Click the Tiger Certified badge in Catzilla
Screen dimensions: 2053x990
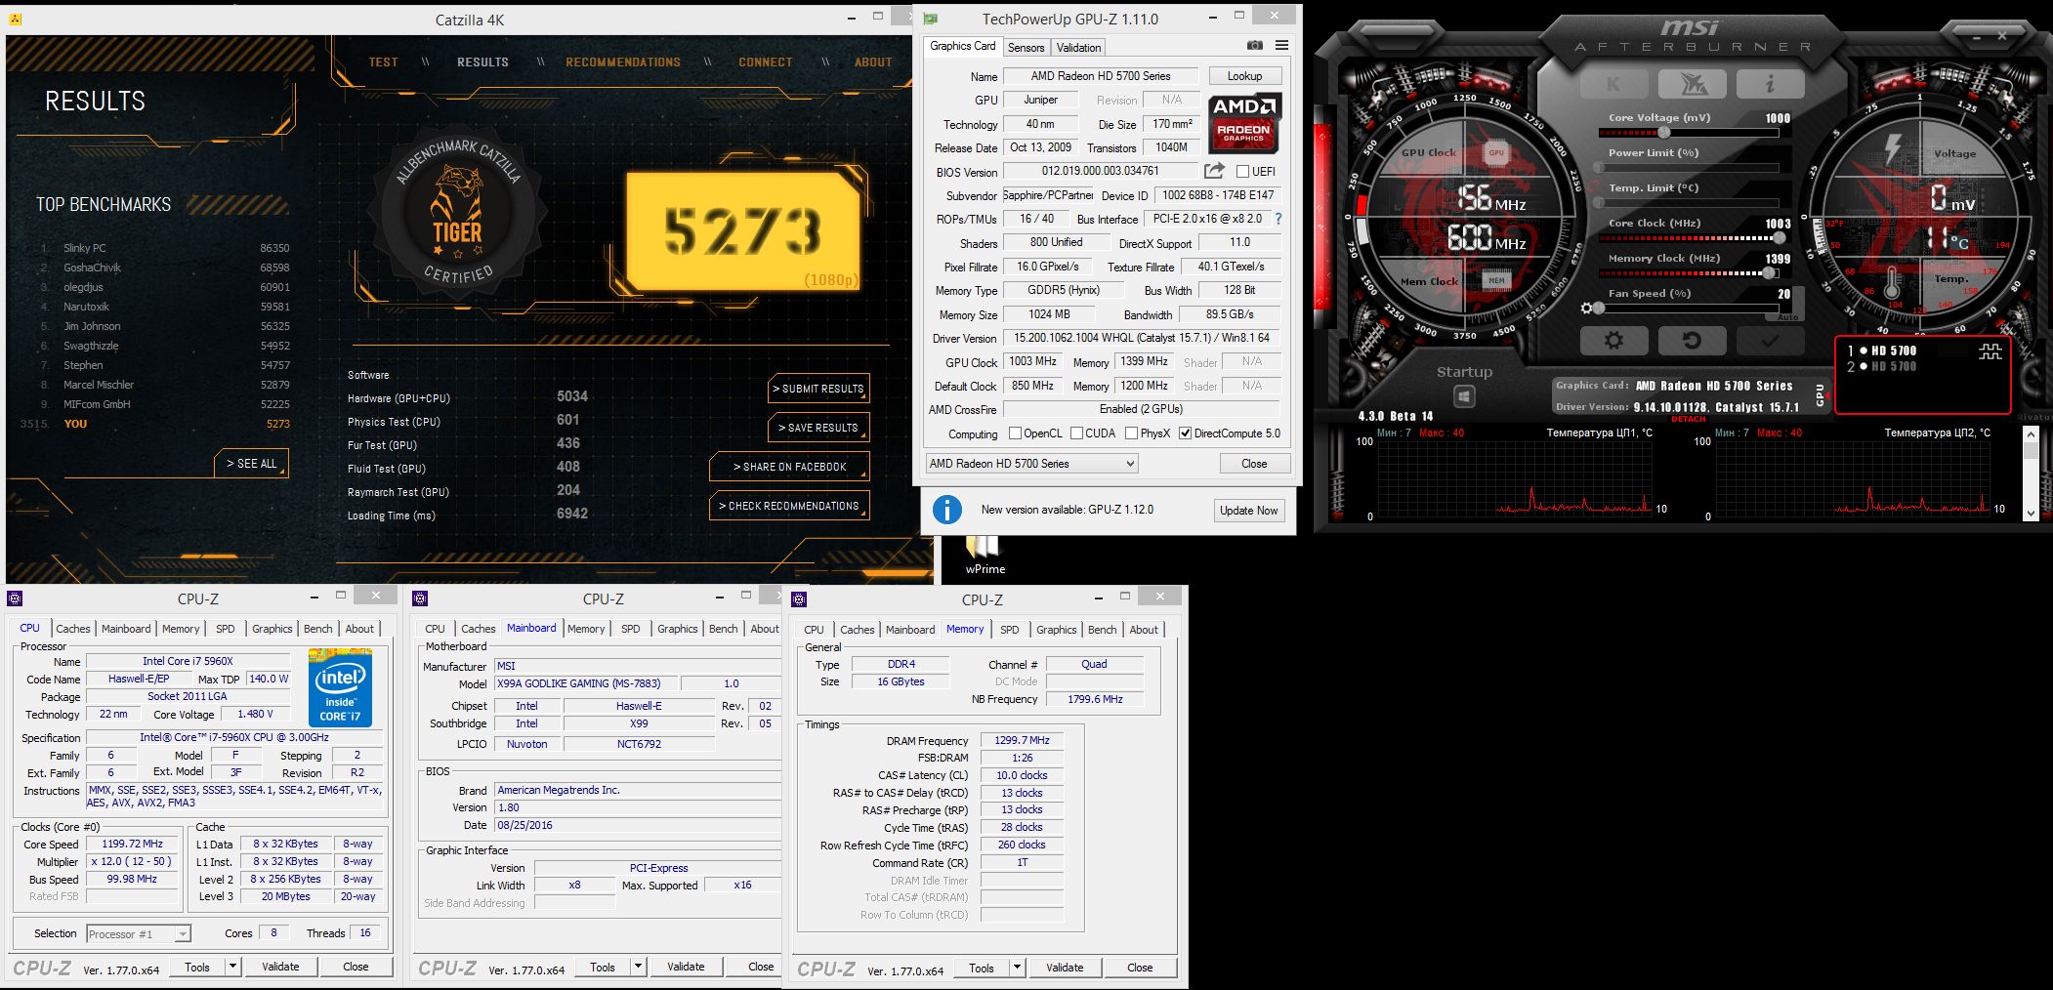457,213
